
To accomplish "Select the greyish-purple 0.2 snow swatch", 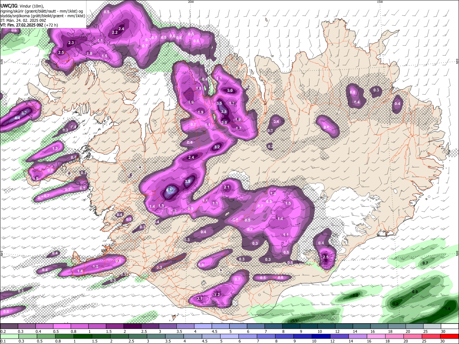I will [9, 326].
